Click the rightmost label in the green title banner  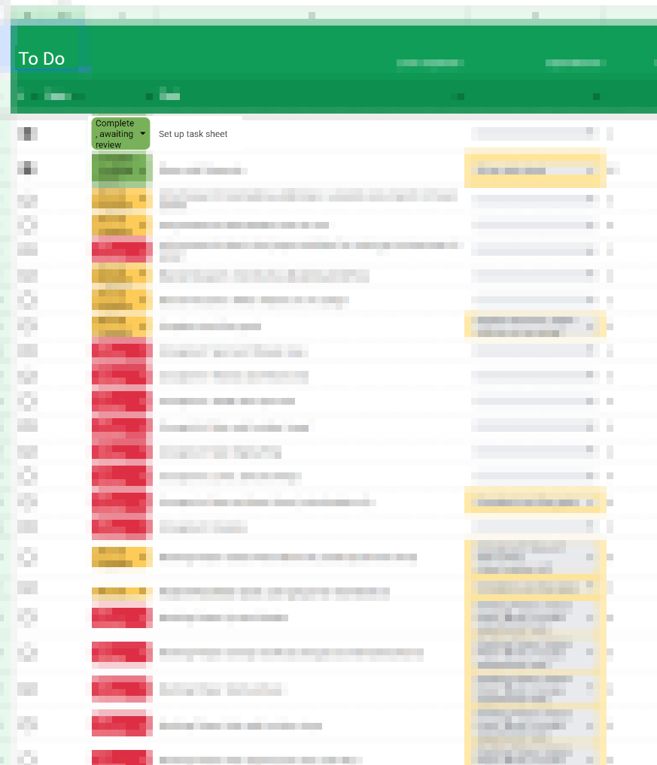[x=572, y=64]
